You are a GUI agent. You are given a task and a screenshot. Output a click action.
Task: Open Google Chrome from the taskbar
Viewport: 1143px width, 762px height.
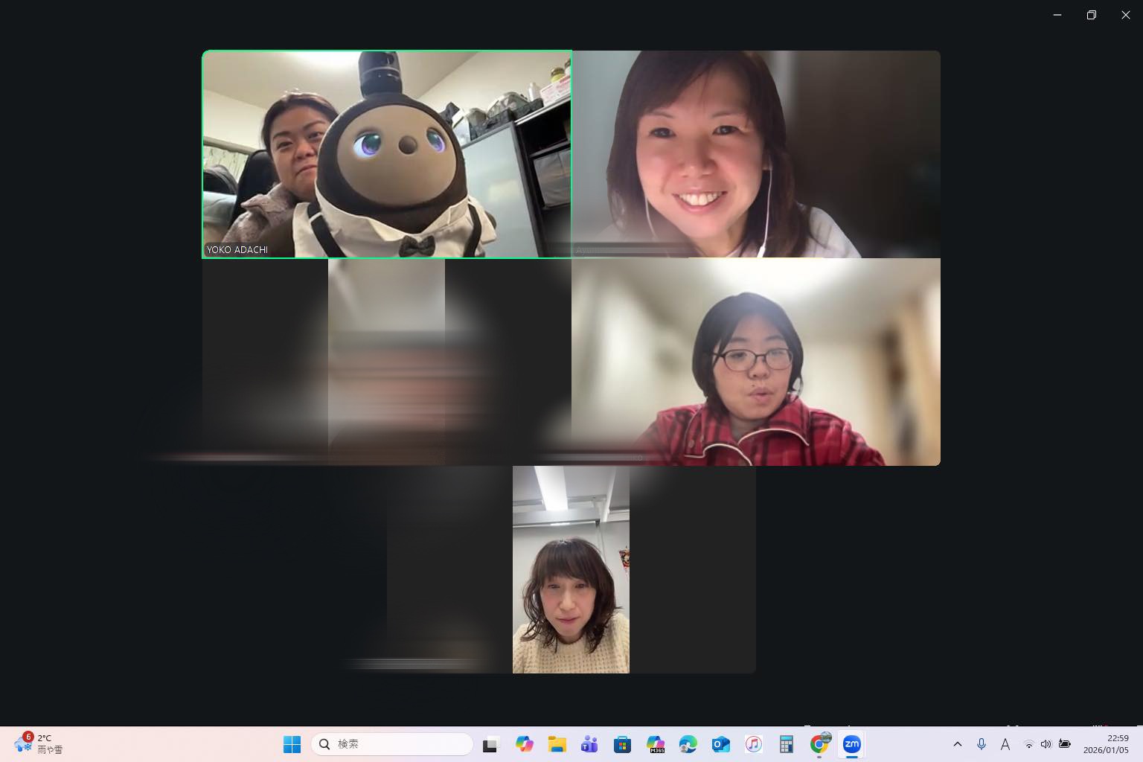click(819, 744)
